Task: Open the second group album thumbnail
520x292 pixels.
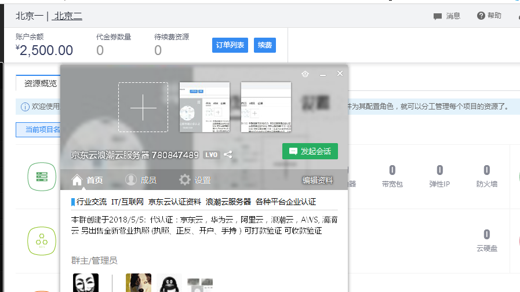Action: click(266, 107)
